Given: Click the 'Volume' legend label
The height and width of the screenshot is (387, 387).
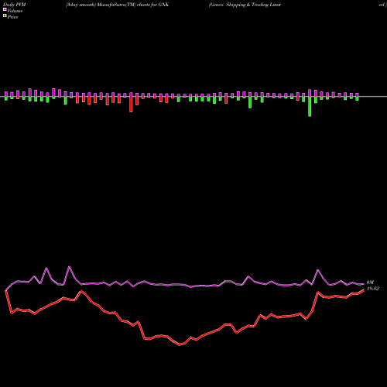Looking at the screenshot, I should tap(15, 11).
